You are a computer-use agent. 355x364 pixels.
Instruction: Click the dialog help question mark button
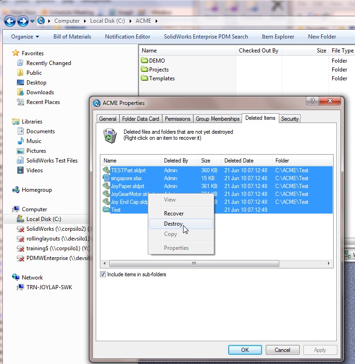point(312,101)
